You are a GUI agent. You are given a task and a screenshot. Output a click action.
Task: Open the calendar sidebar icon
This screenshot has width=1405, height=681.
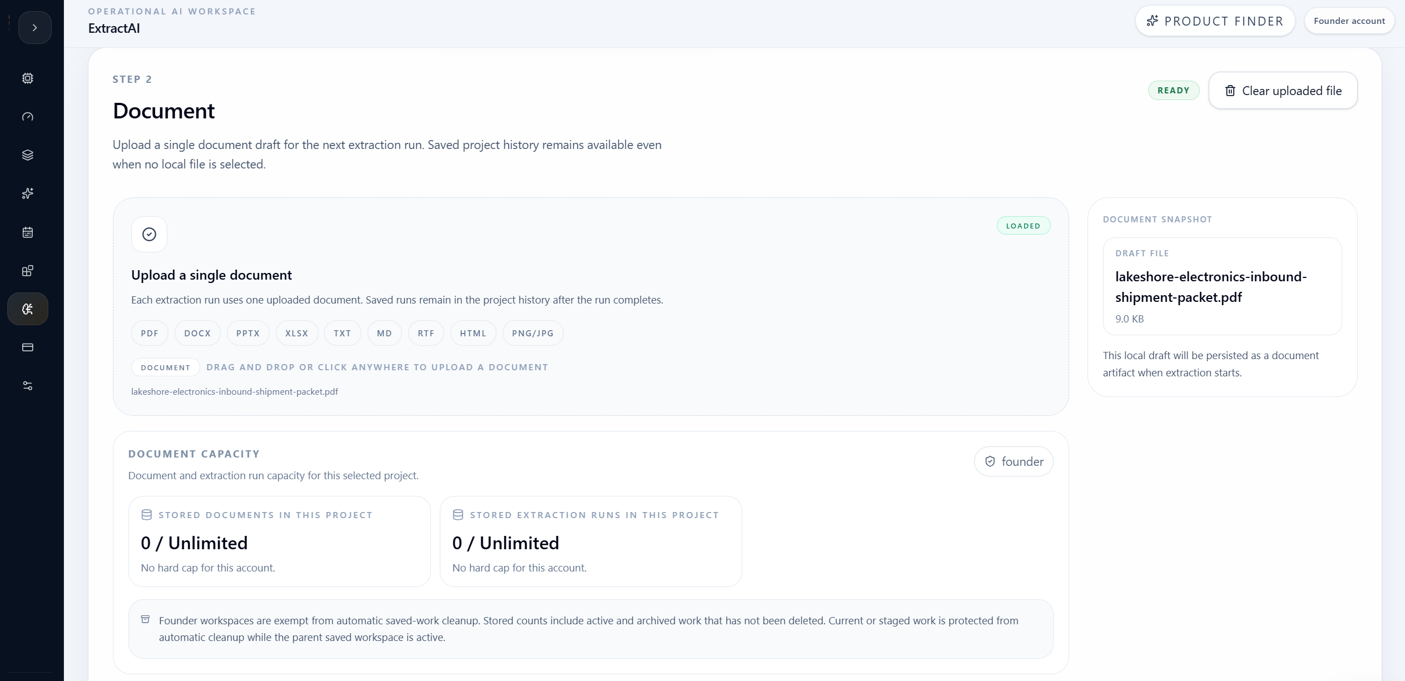(x=28, y=232)
